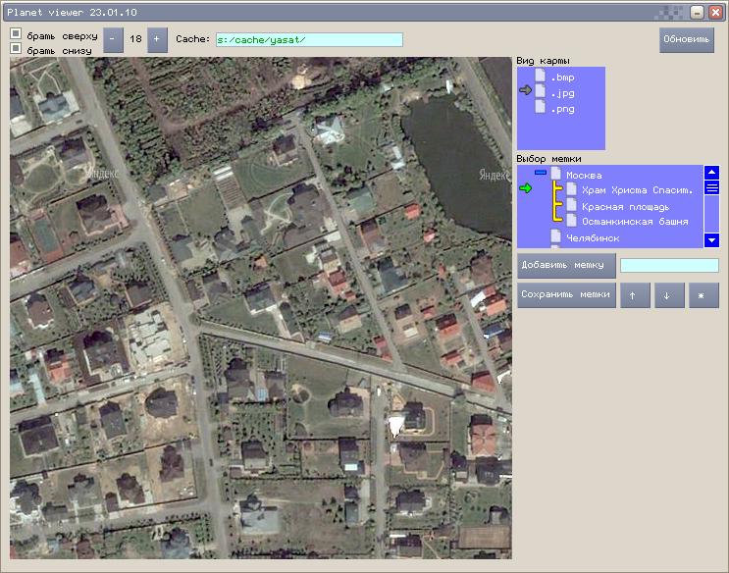This screenshot has height=573, width=729.
Task: Select the Челябинск marker icon
Action: tap(555, 237)
